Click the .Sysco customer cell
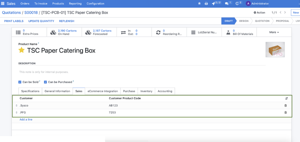 pyautogui.click(x=24, y=105)
